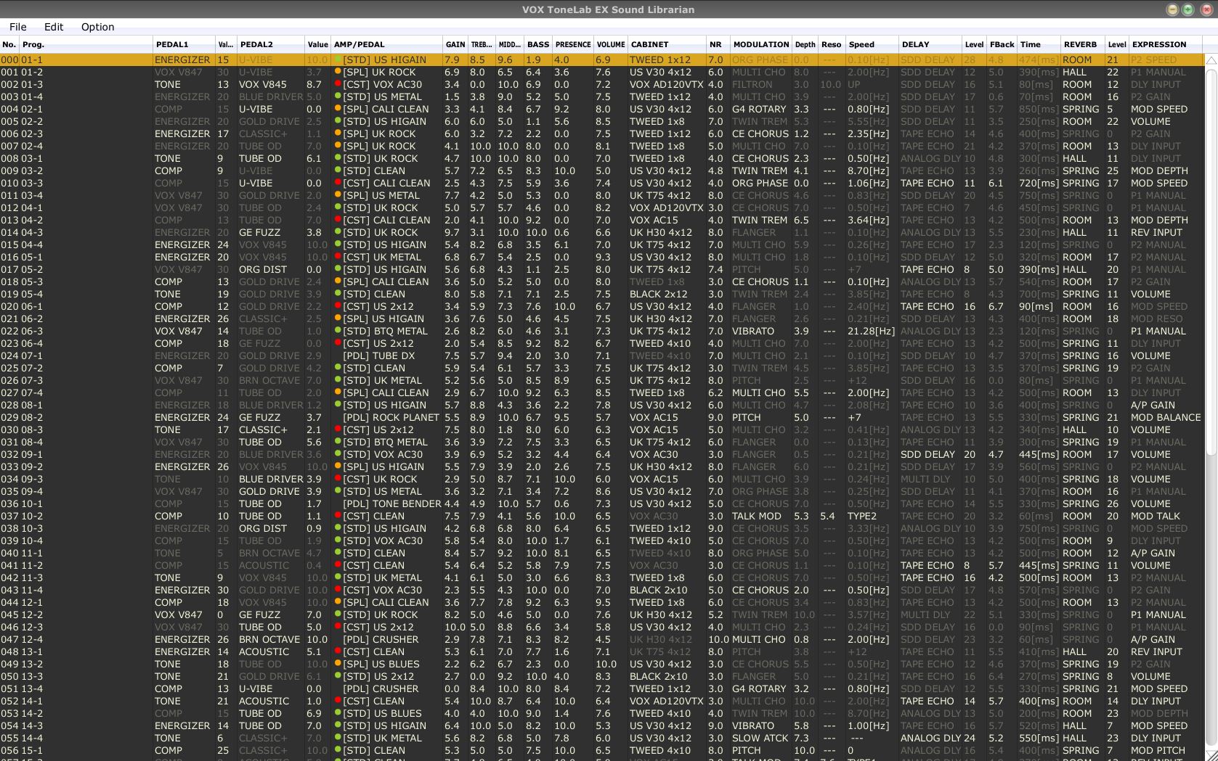Click the CABINET column header
1218x761 pixels.
pos(667,44)
